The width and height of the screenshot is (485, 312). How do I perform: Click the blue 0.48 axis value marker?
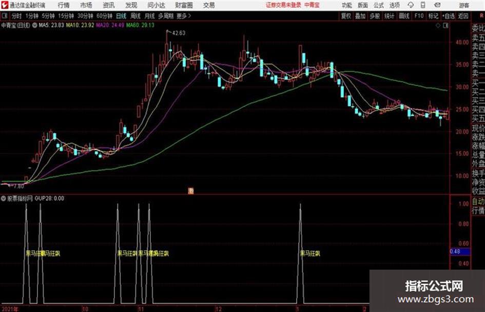460,252
